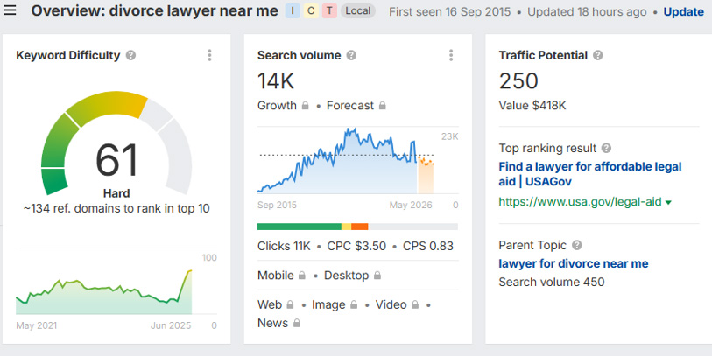Click the search volume trend chart
The height and width of the screenshot is (356, 712).
[x=346, y=161]
